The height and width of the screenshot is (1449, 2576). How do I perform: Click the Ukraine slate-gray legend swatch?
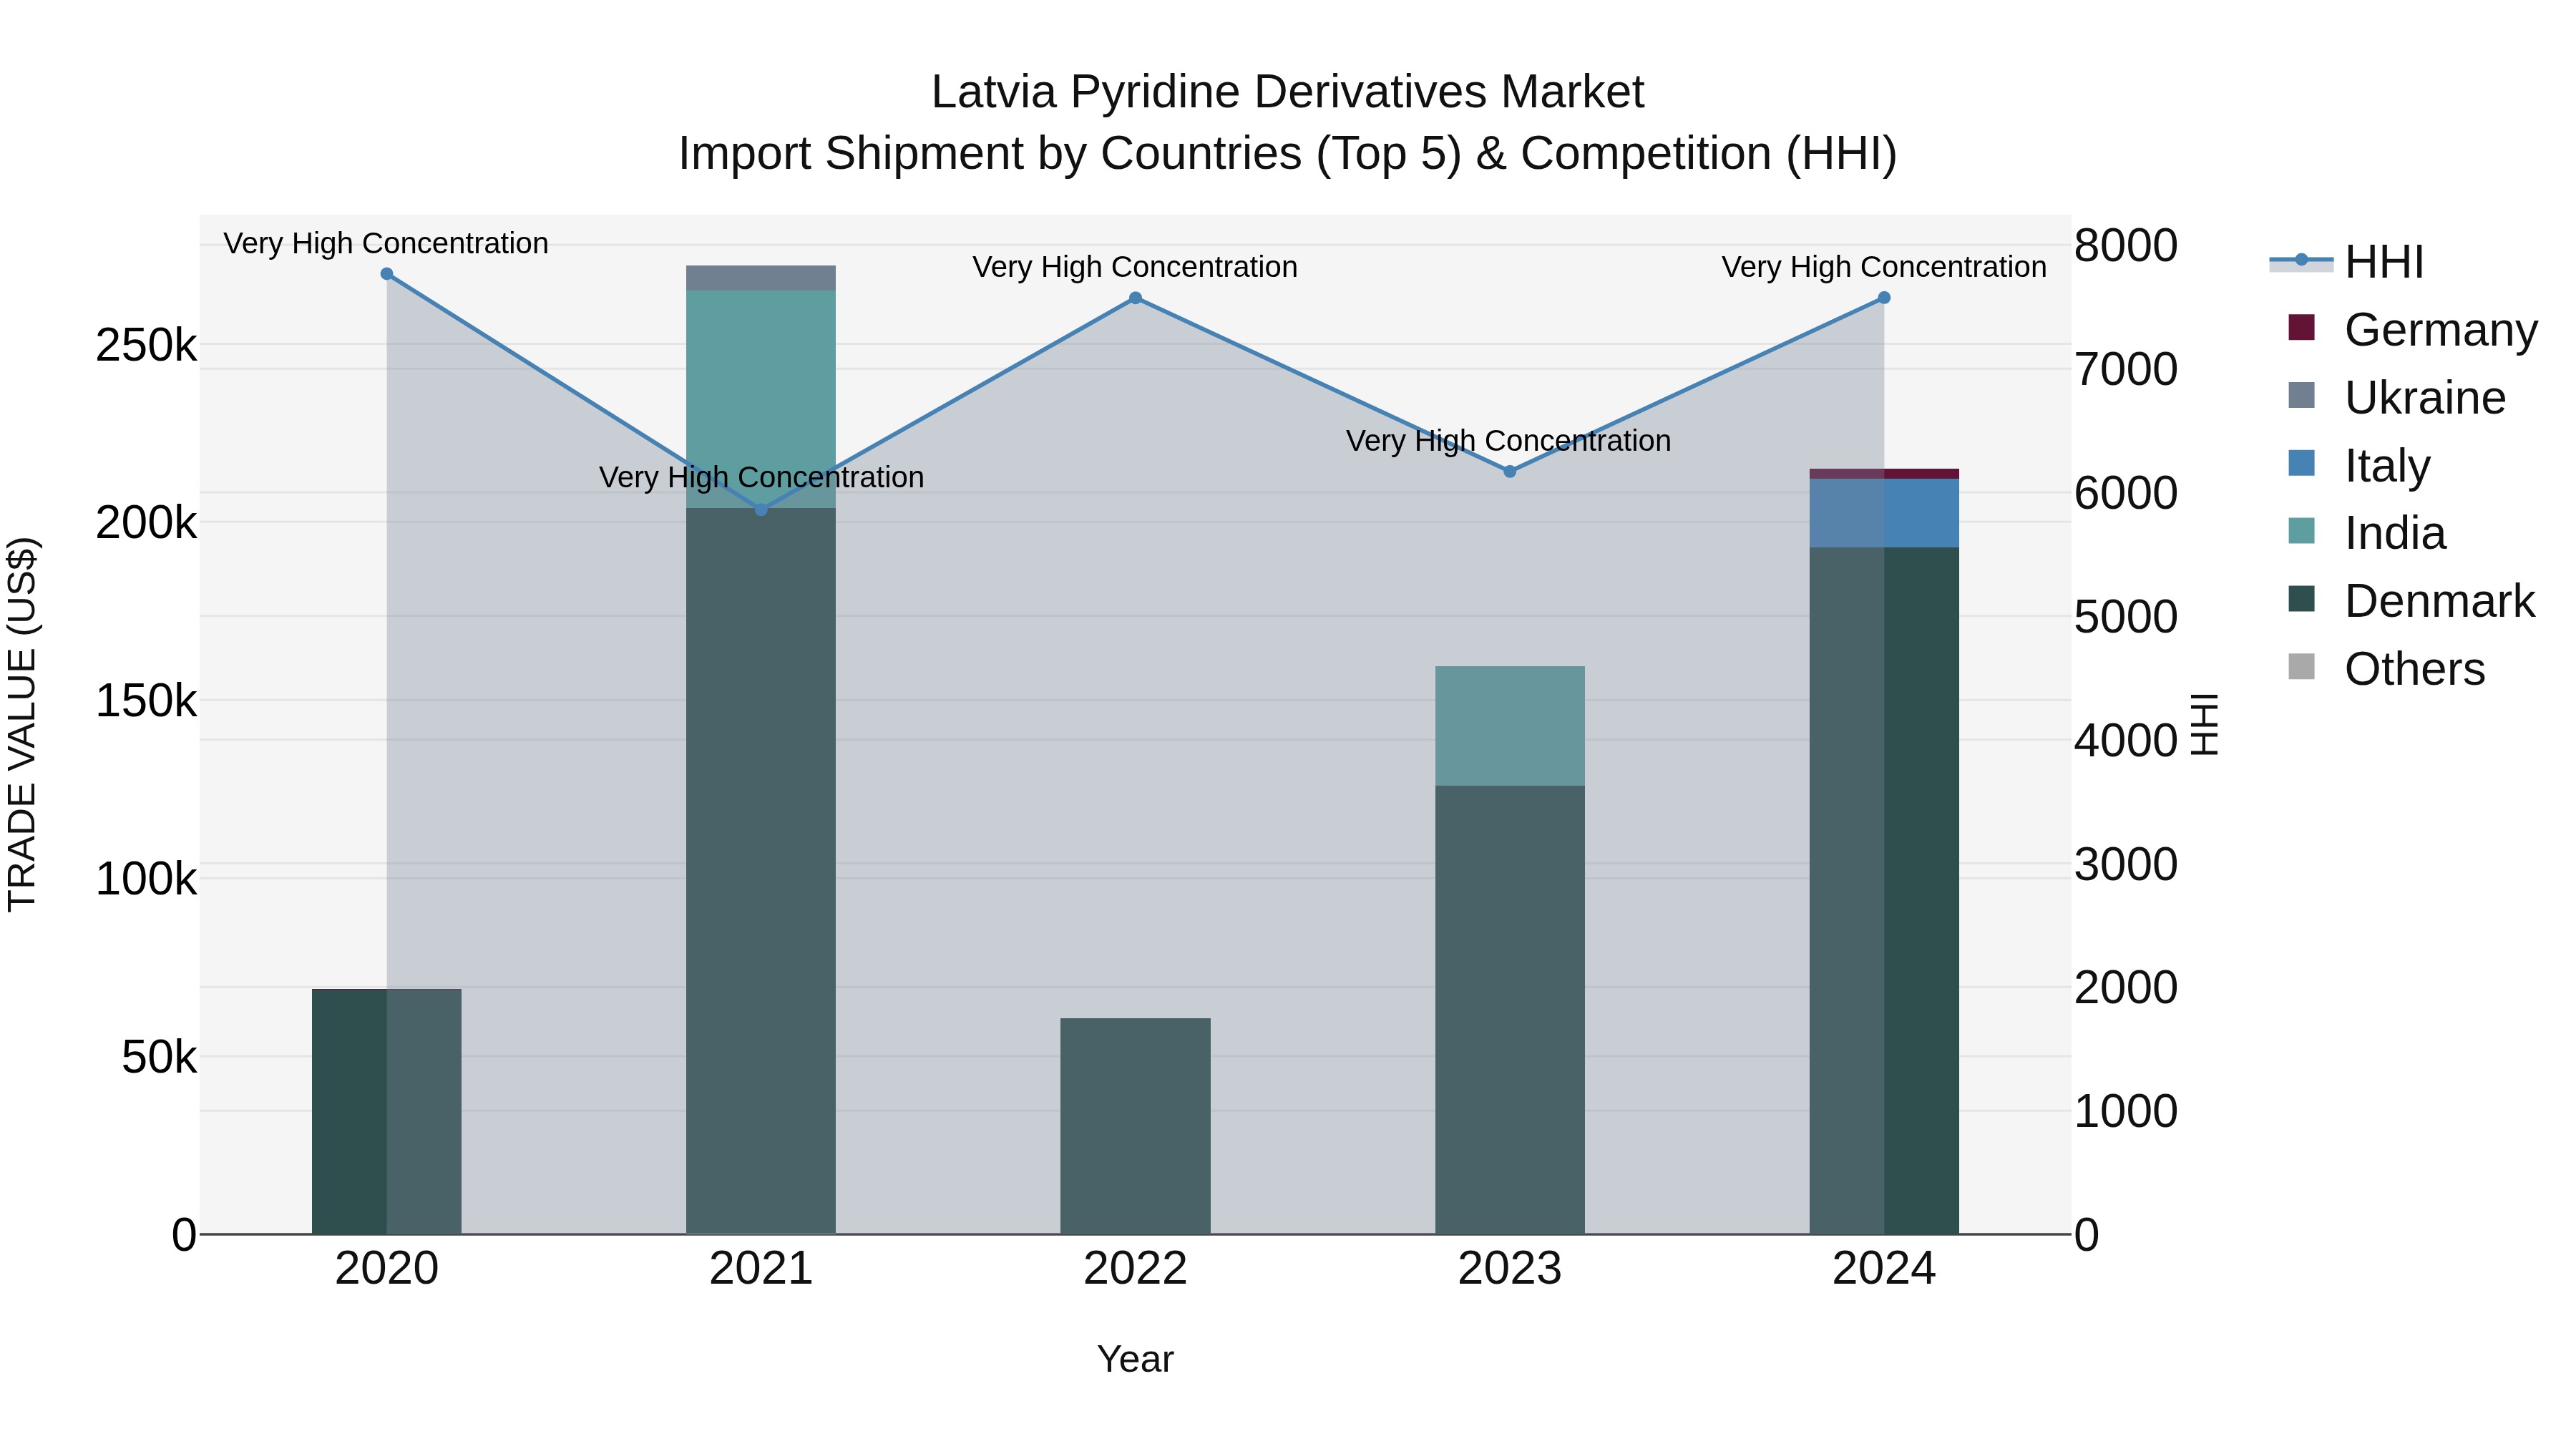click(2301, 395)
